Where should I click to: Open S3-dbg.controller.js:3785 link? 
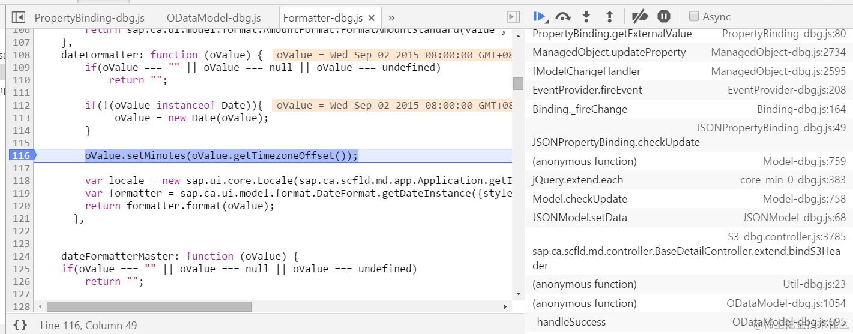(786, 236)
